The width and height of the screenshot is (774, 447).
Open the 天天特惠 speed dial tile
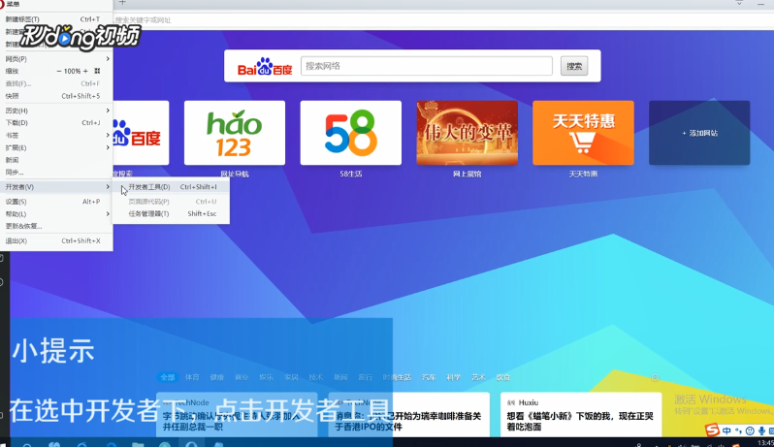tap(584, 133)
